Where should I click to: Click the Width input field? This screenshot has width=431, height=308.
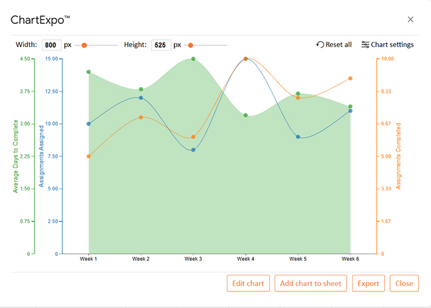[x=51, y=45]
